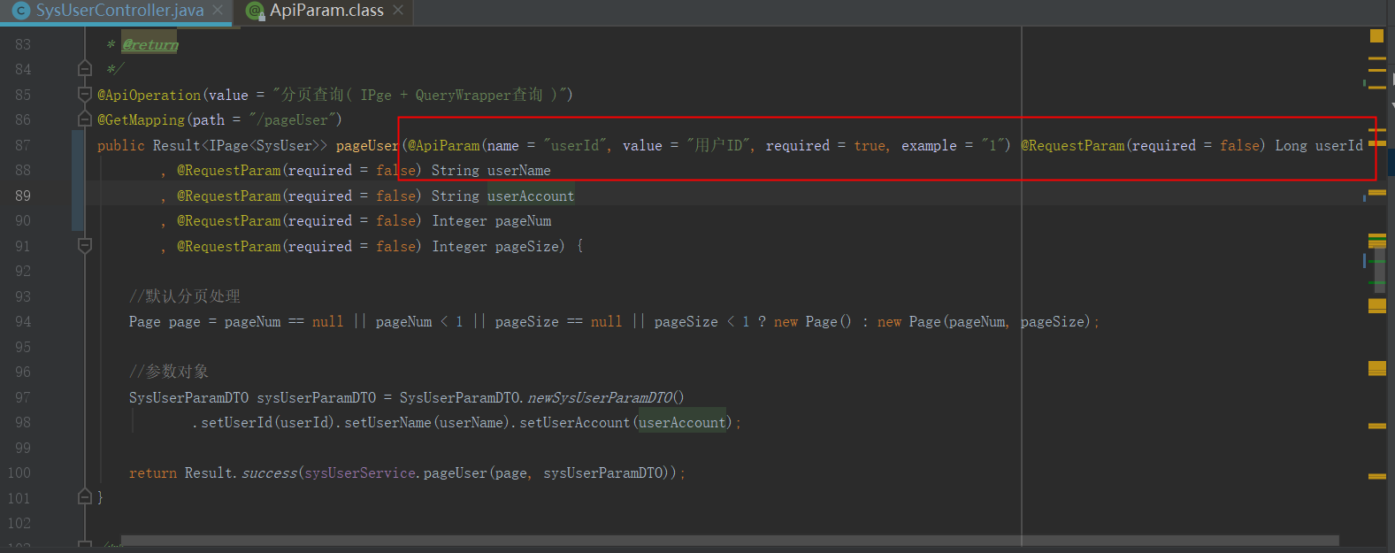
Task: Click the horizontal scrollbar under the editor
Action: coord(730,541)
